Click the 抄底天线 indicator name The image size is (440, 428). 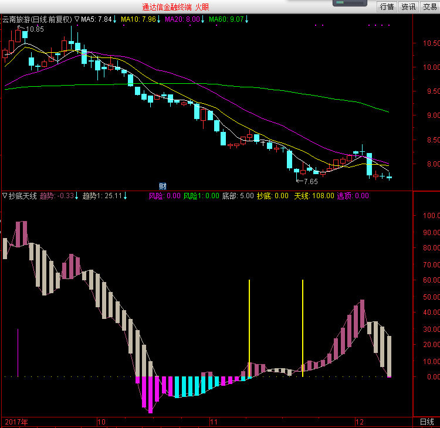coord(23,196)
